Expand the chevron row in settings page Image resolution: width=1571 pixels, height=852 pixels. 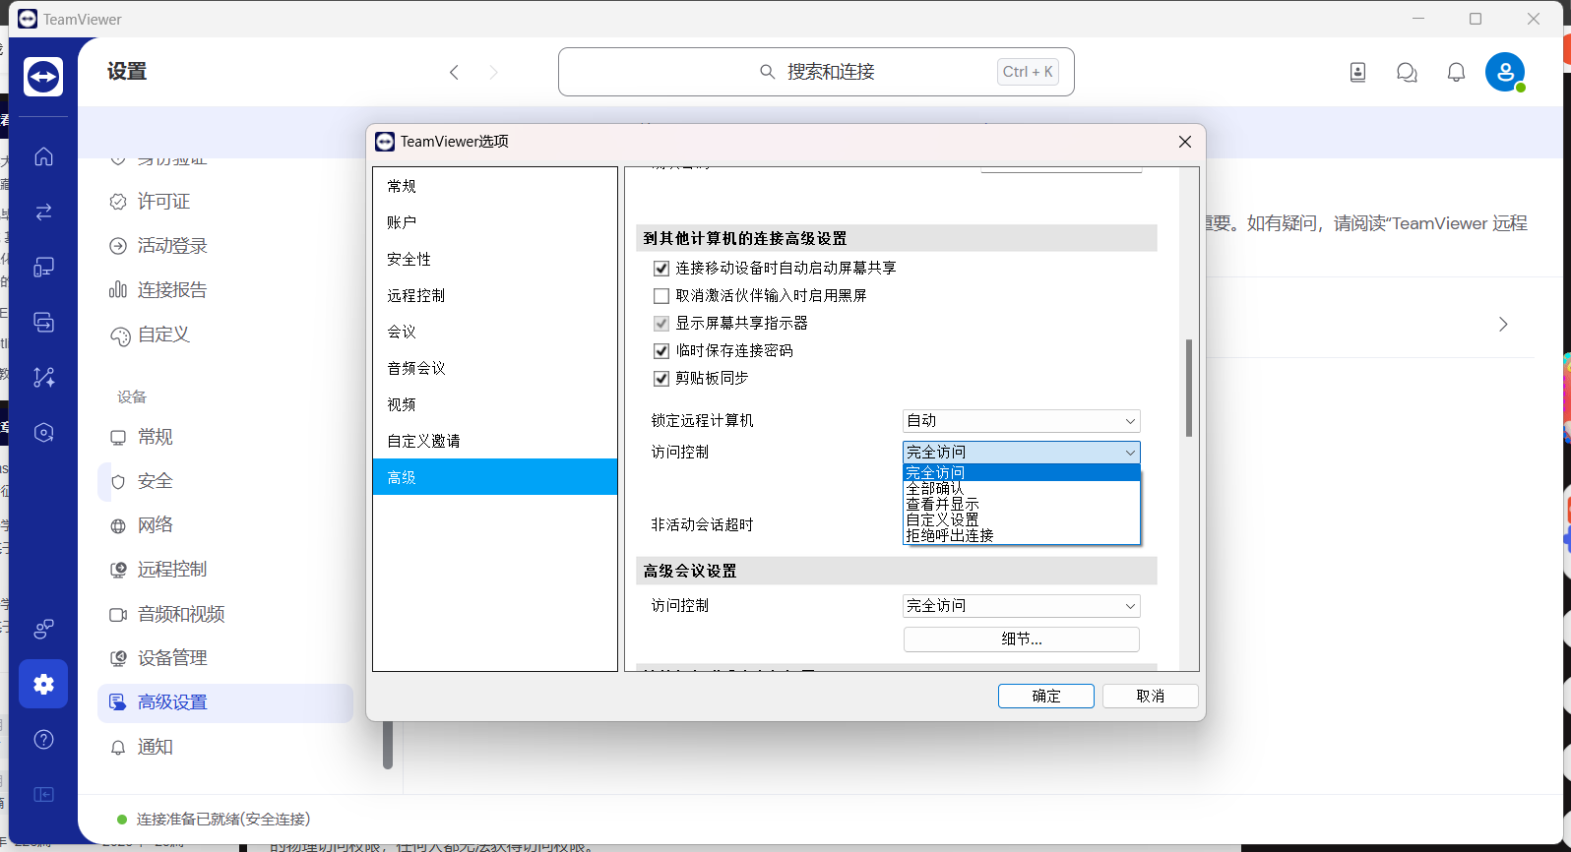tap(1503, 325)
